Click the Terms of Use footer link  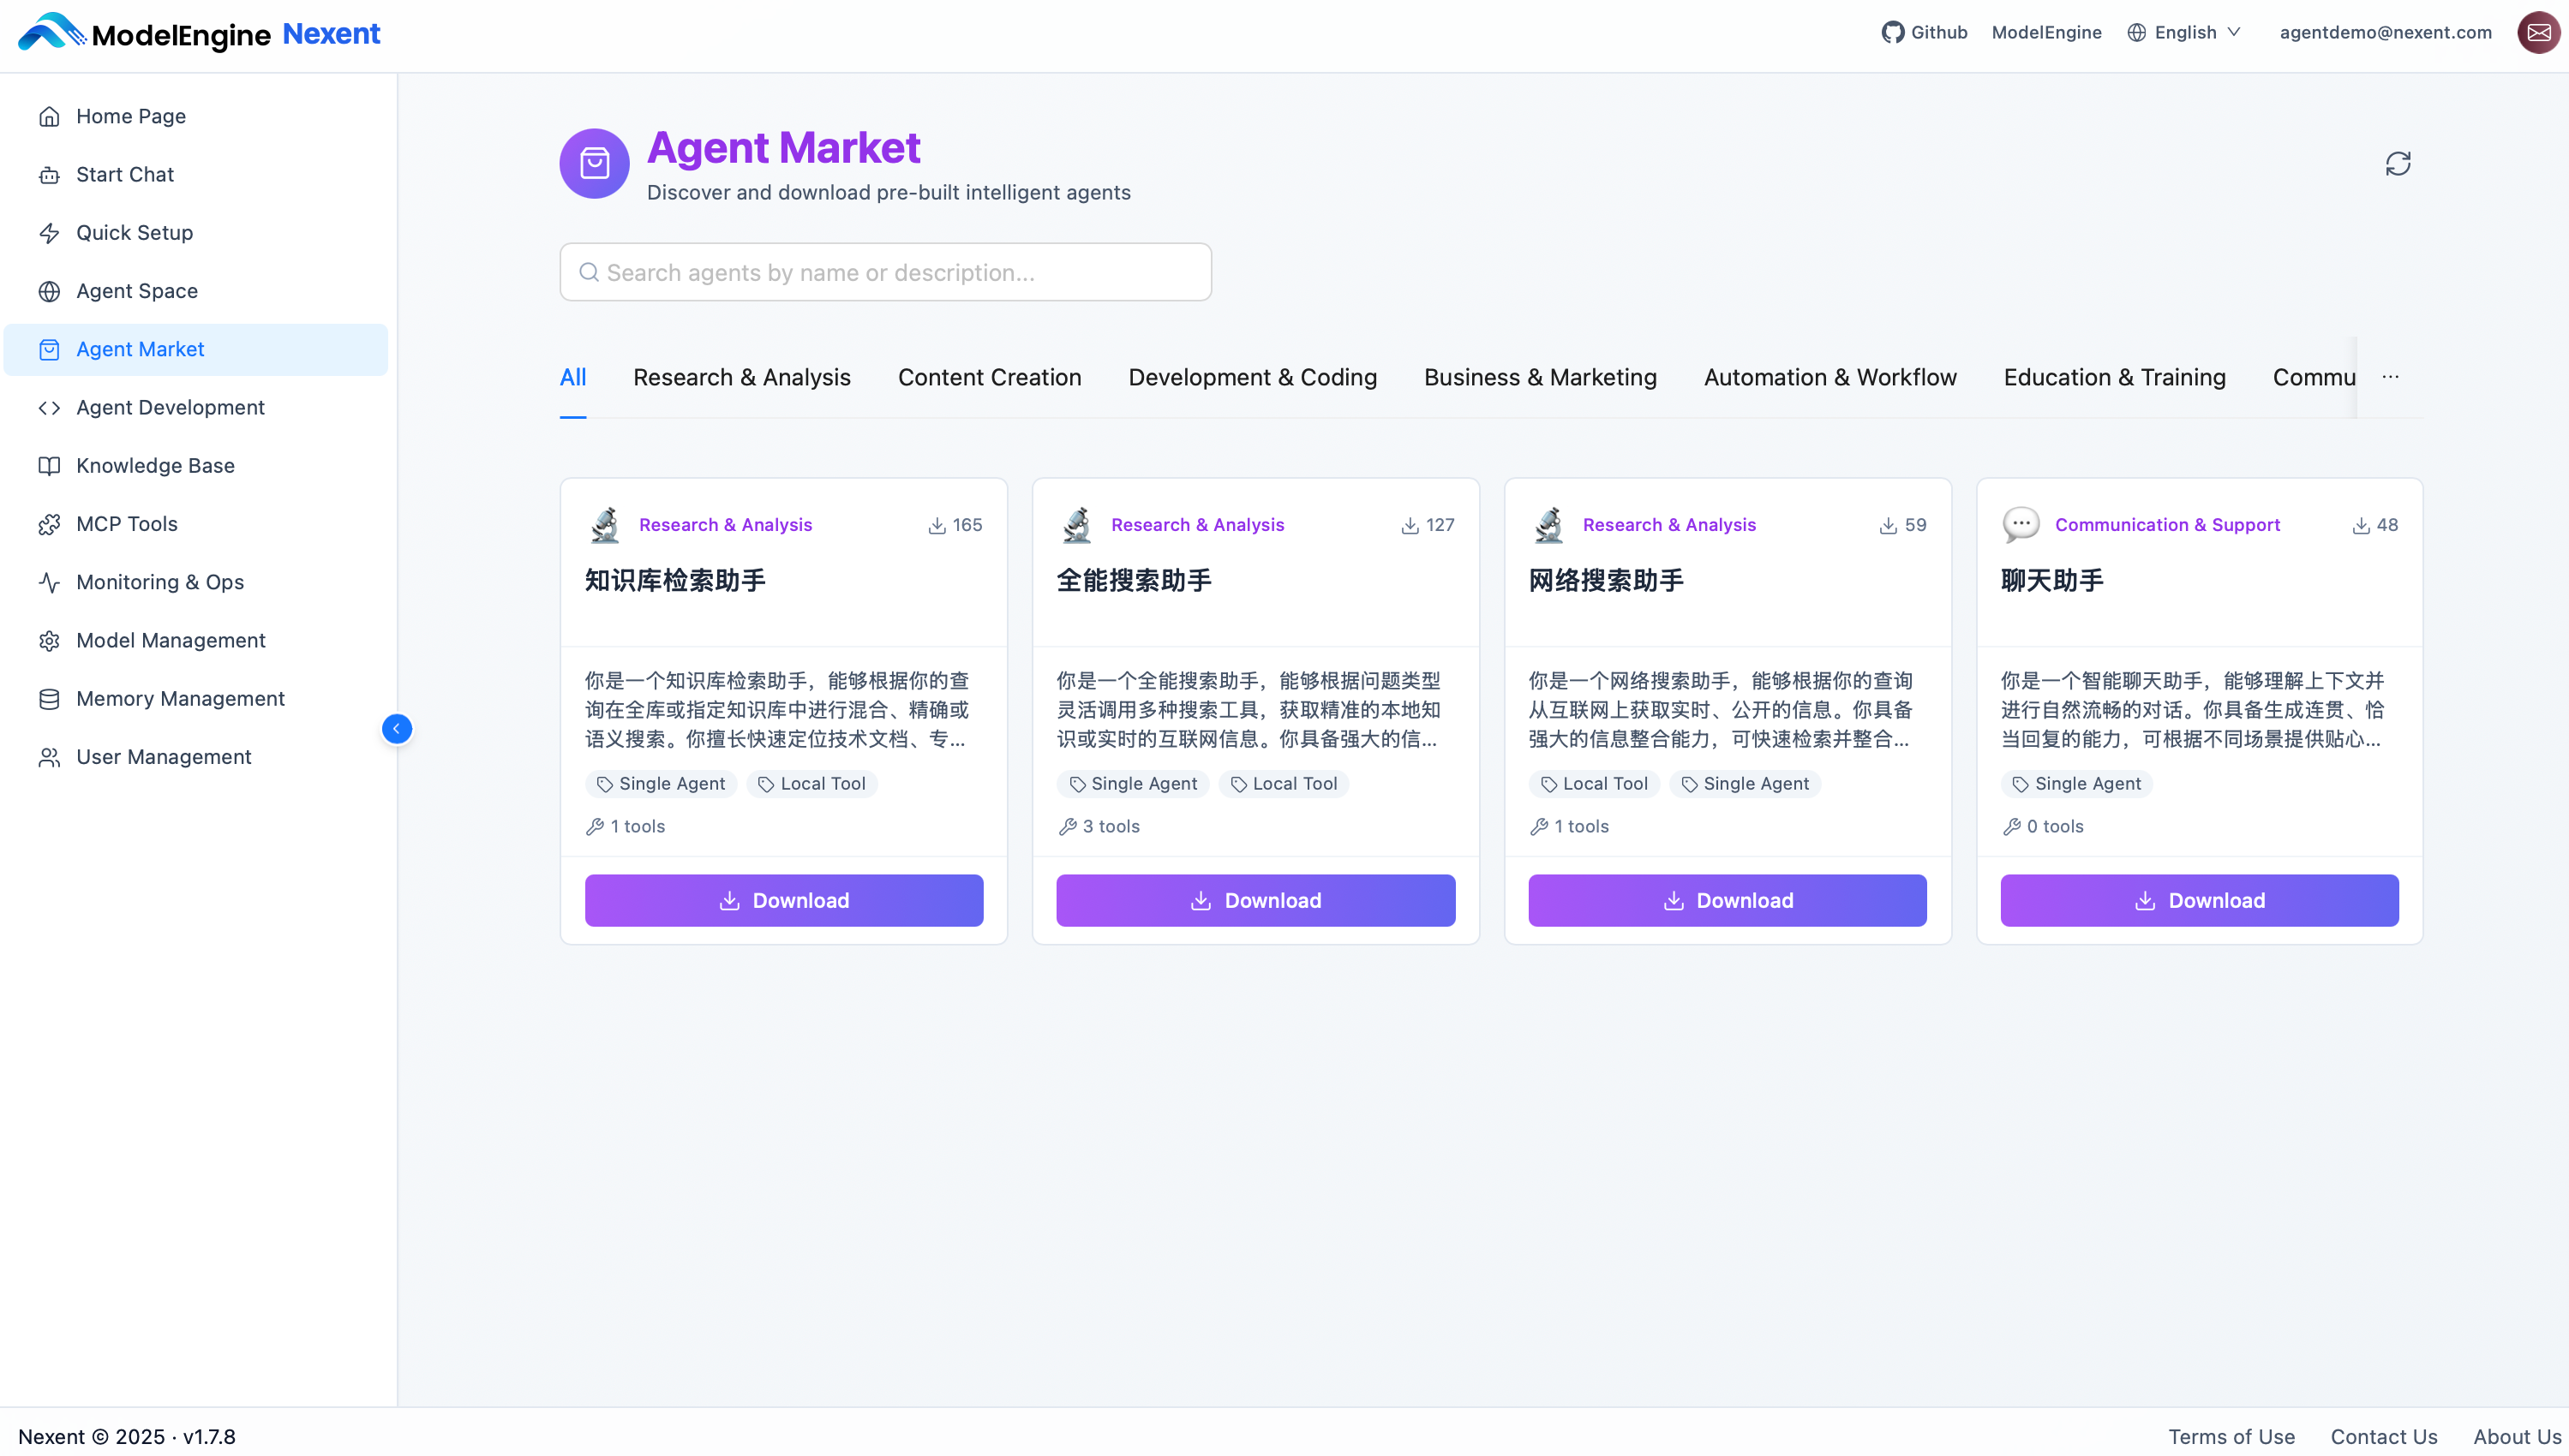(x=2232, y=1436)
